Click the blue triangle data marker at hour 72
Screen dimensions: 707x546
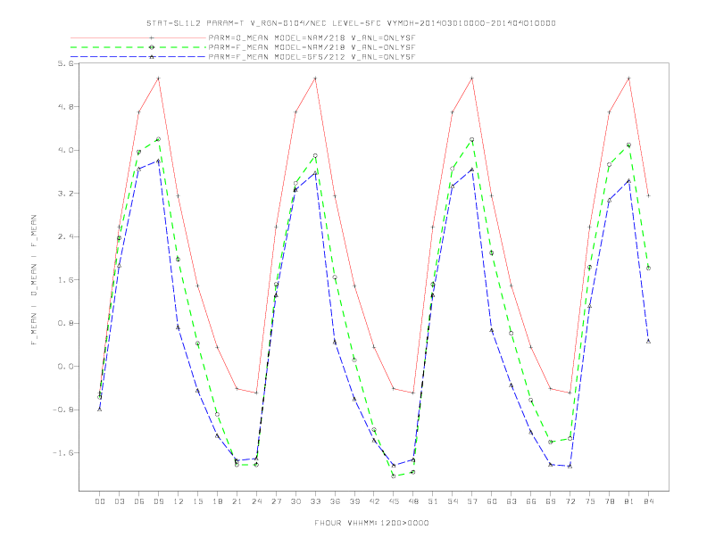(x=570, y=466)
